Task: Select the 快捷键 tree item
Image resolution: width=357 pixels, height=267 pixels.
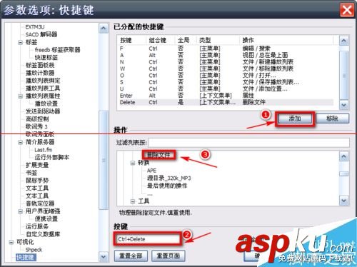Action: 26,258
